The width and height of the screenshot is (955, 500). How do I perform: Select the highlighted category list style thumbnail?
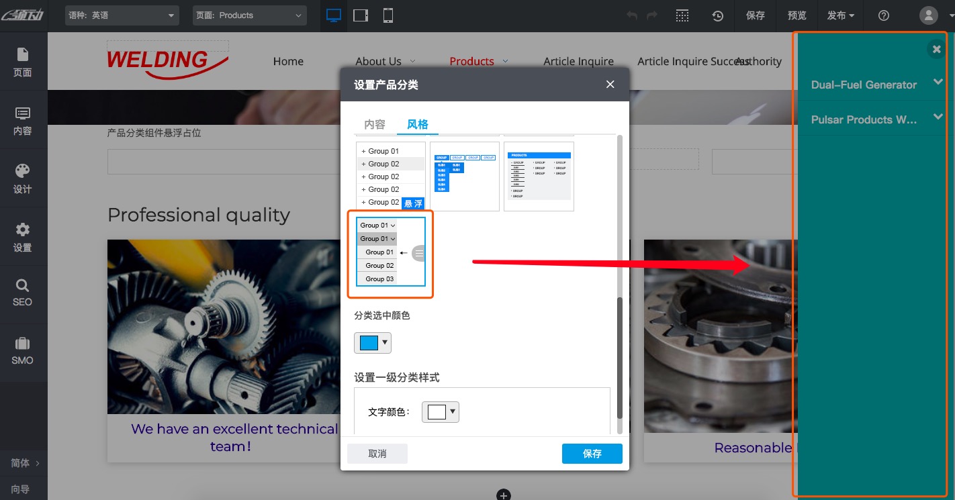390,253
